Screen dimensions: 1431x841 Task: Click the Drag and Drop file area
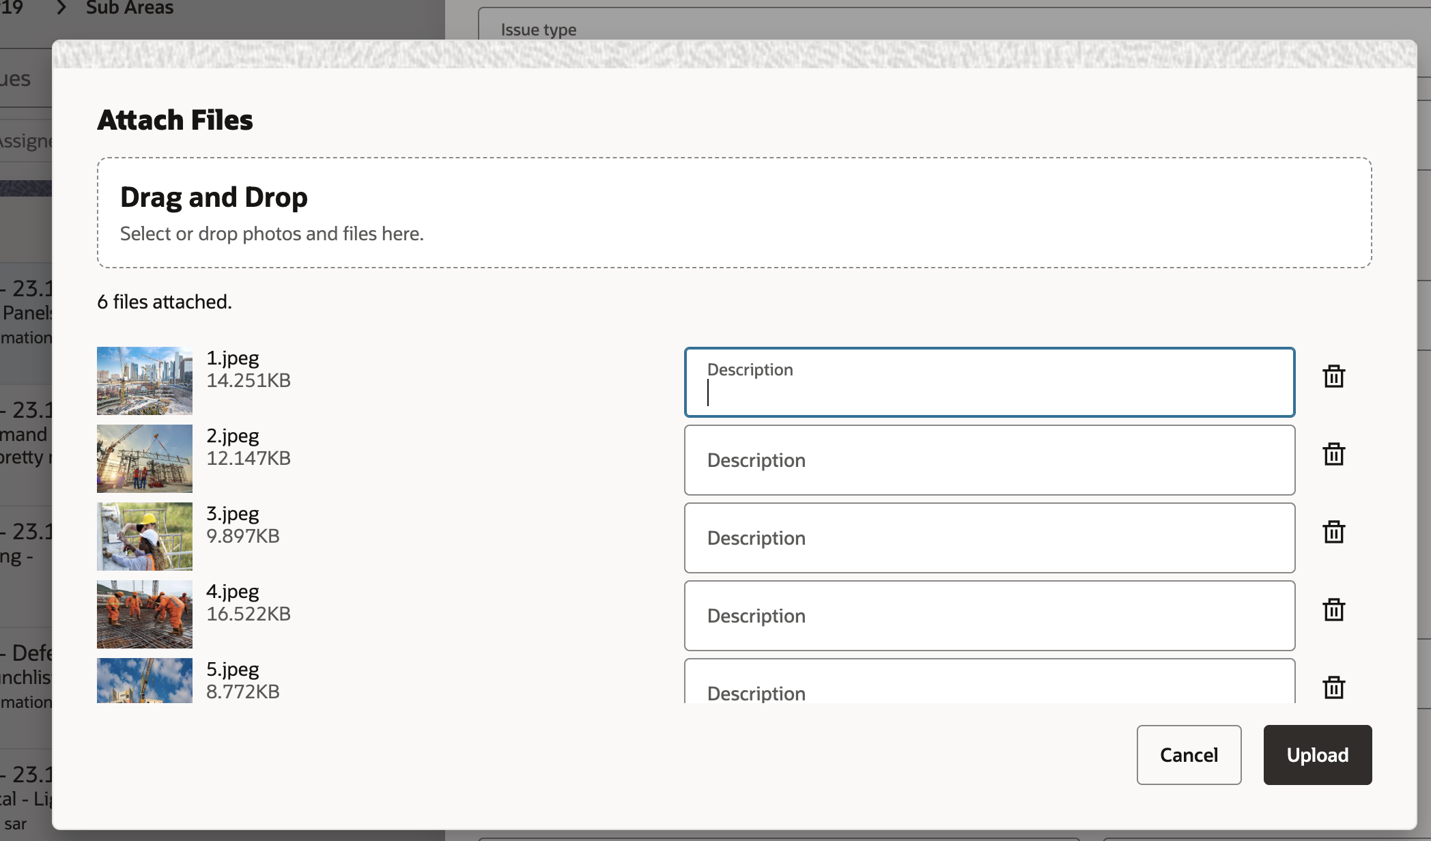tap(734, 213)
